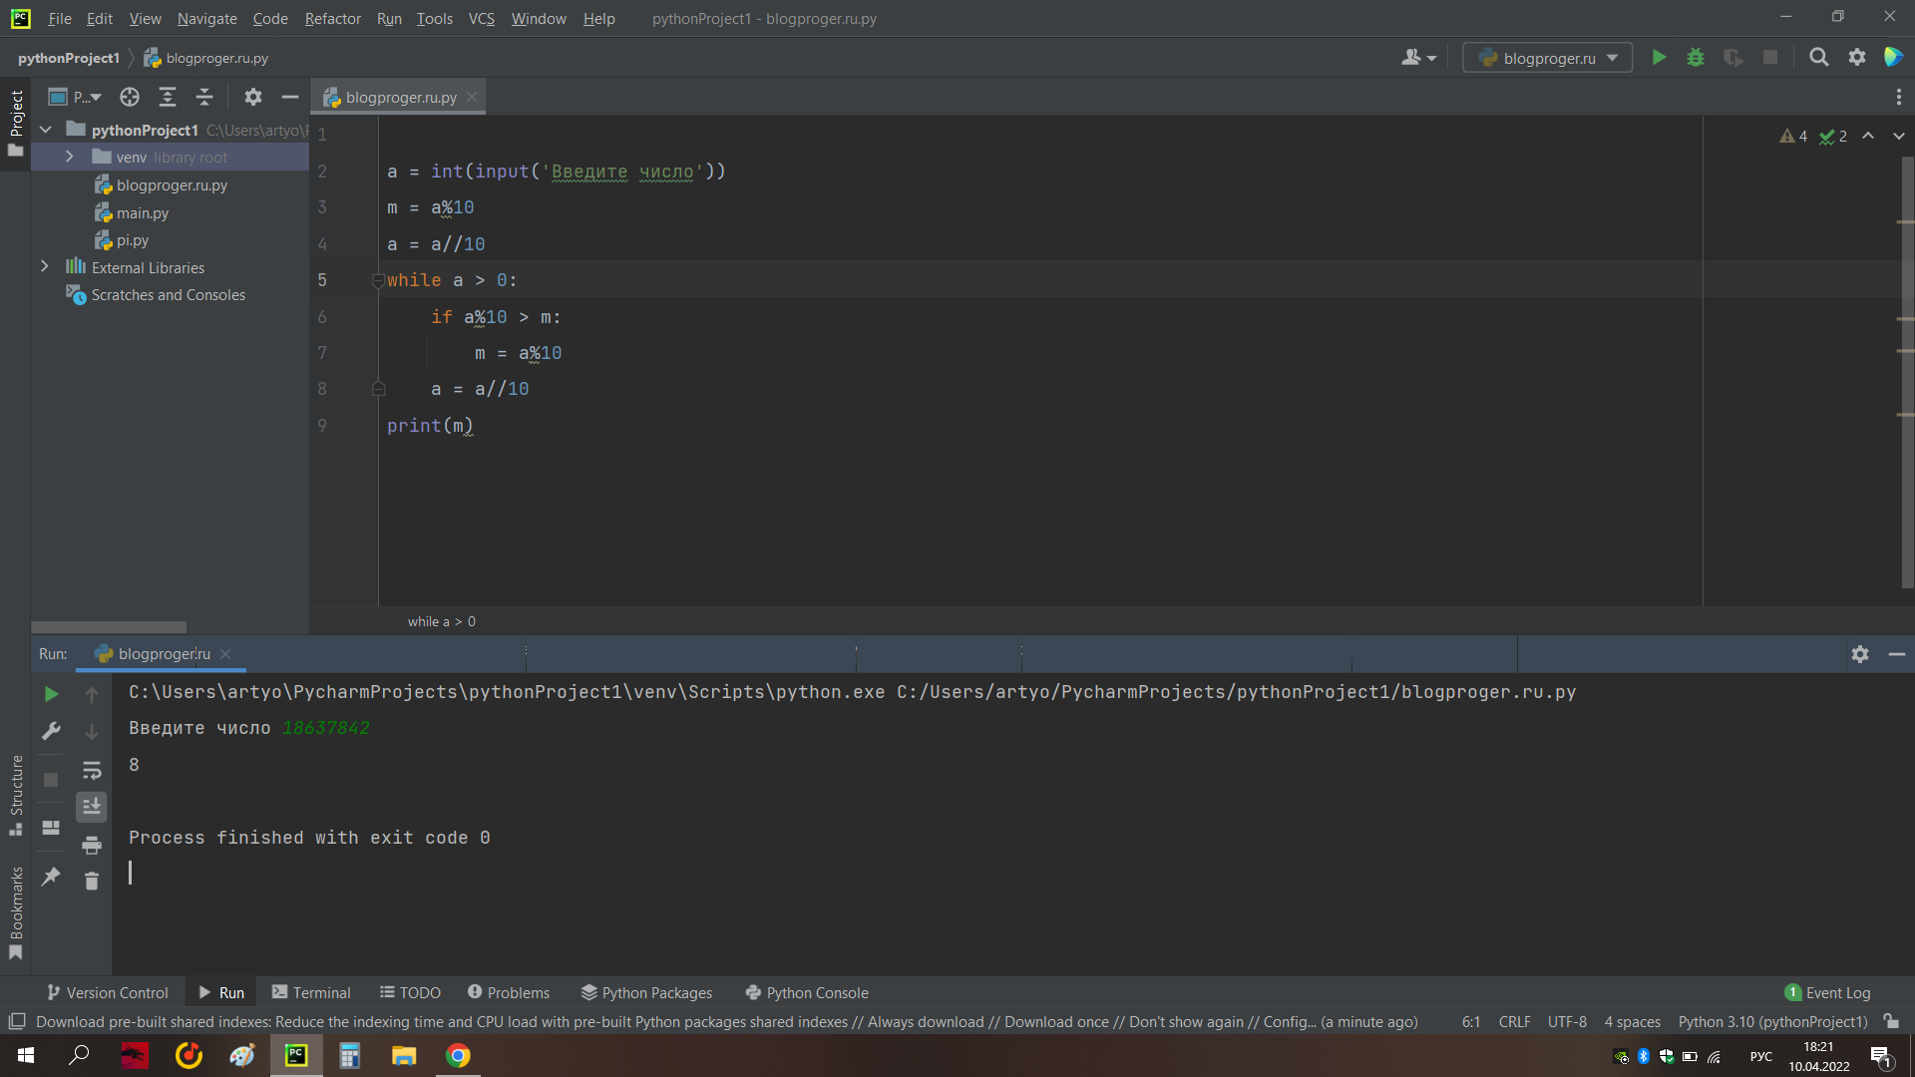
Task: Toggle scroll to end in console
Action: click(x=92, y=807)
